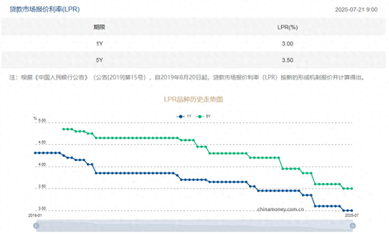Click the 4.00 y-axis label
The image size is (389, 234).
42,164
